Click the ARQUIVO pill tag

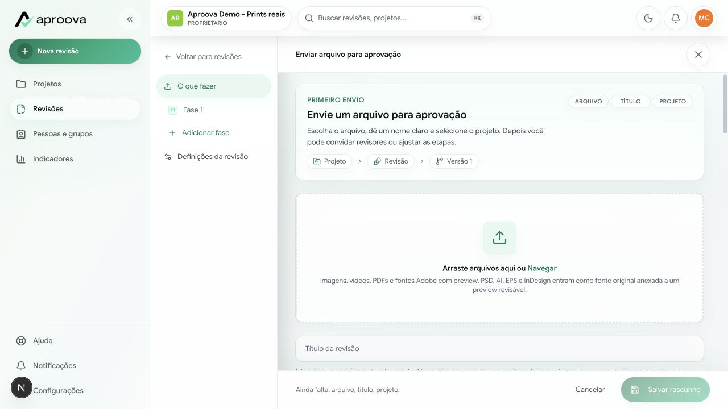pos(589,102)
